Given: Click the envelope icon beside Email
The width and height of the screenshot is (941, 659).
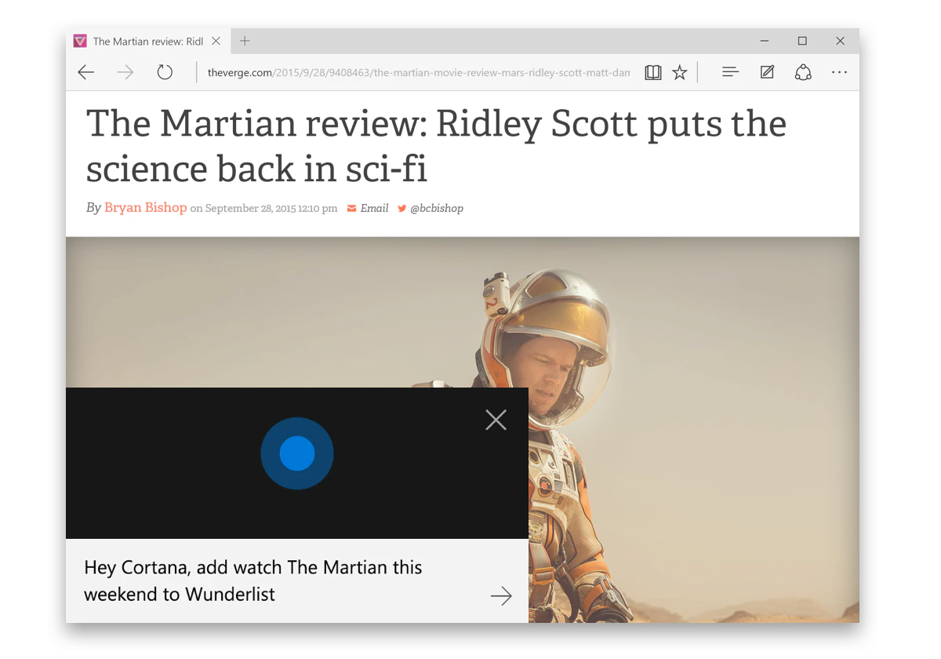Looking at the screenshot, I should [352, 209].
